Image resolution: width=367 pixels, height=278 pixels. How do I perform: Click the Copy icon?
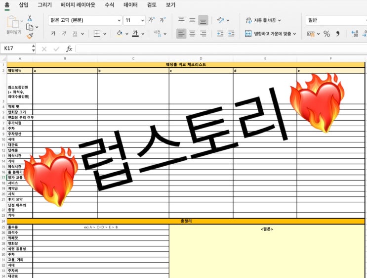click(x=30, y=27)
